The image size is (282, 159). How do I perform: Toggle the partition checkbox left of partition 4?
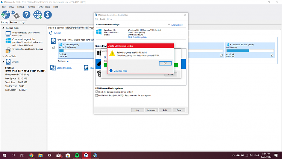[x=221, y=55]
